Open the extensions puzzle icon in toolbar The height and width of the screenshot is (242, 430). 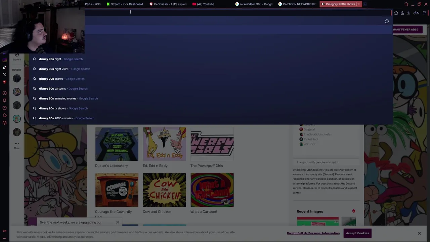(x=396, y=13)
